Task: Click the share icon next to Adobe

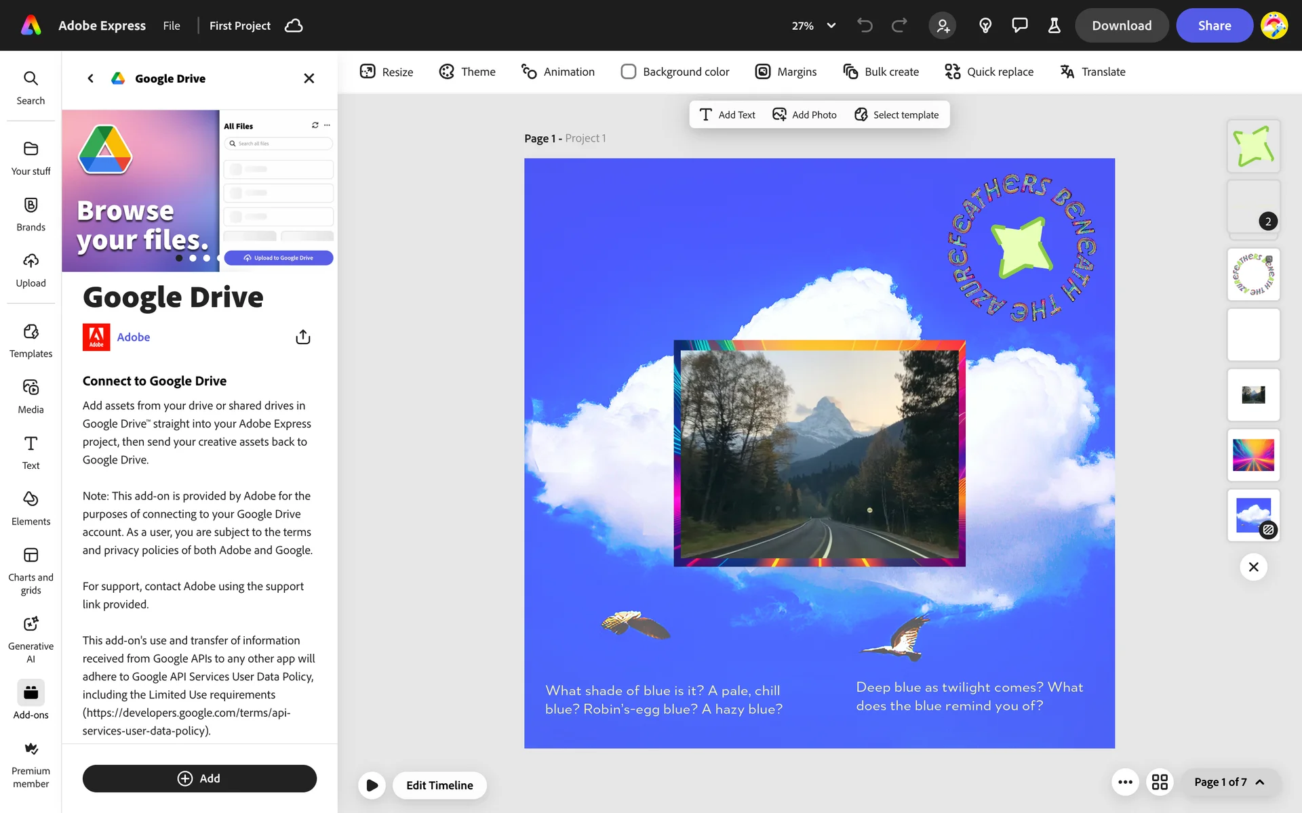Action: [303, 337]
